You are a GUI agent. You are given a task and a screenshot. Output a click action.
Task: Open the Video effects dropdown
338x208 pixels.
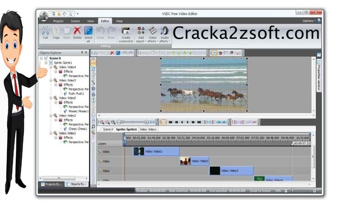152,34
